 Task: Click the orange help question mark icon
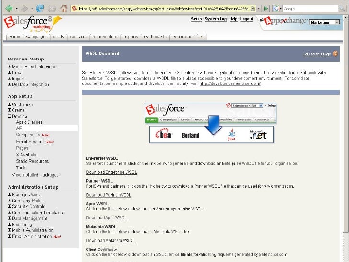click(x=335, y=54)
